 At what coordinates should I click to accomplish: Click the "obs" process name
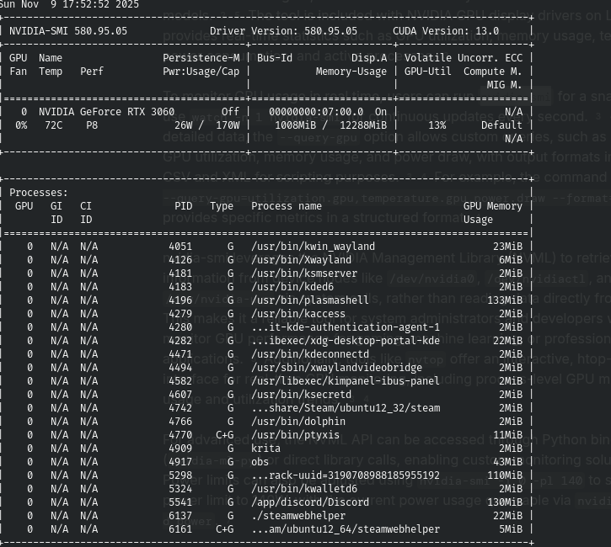(260, 462)
